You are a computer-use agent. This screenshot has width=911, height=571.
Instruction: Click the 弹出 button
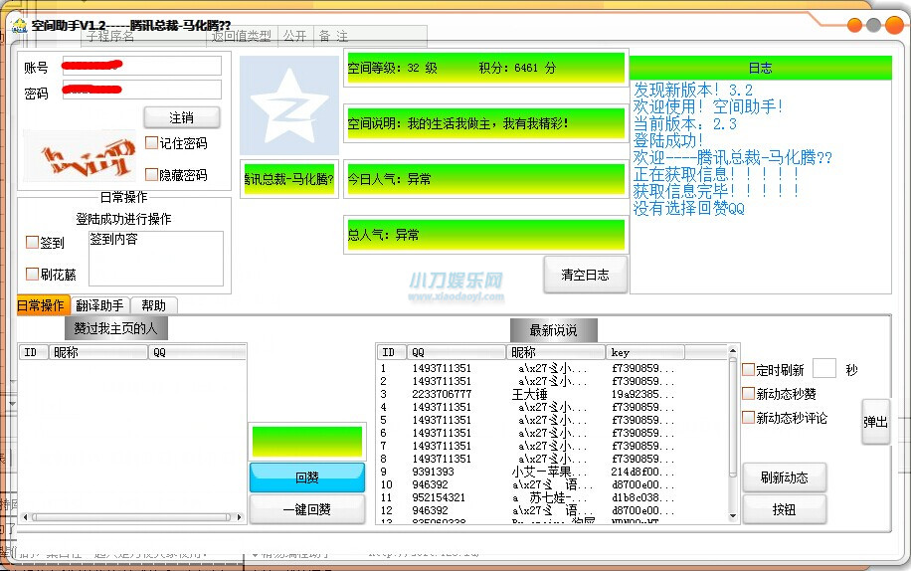click(875, 422)
